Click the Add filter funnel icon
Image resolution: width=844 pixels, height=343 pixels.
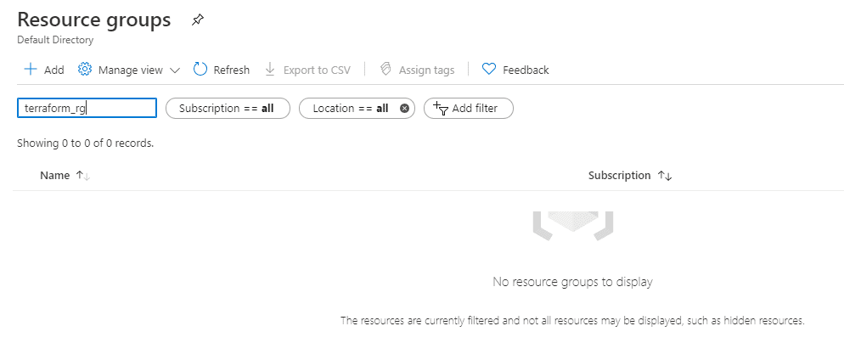[440, 108]
